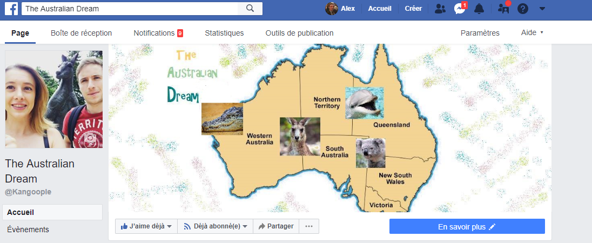The image size is (592, 243).
Task: Open the J'aime déjà dropdown
Action: pyautogui.click(x=146, y=226)
